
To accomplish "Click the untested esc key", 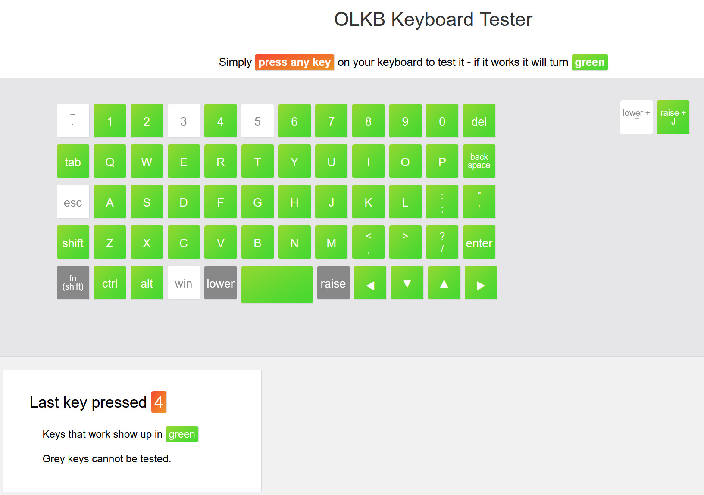I will (73, 202).
